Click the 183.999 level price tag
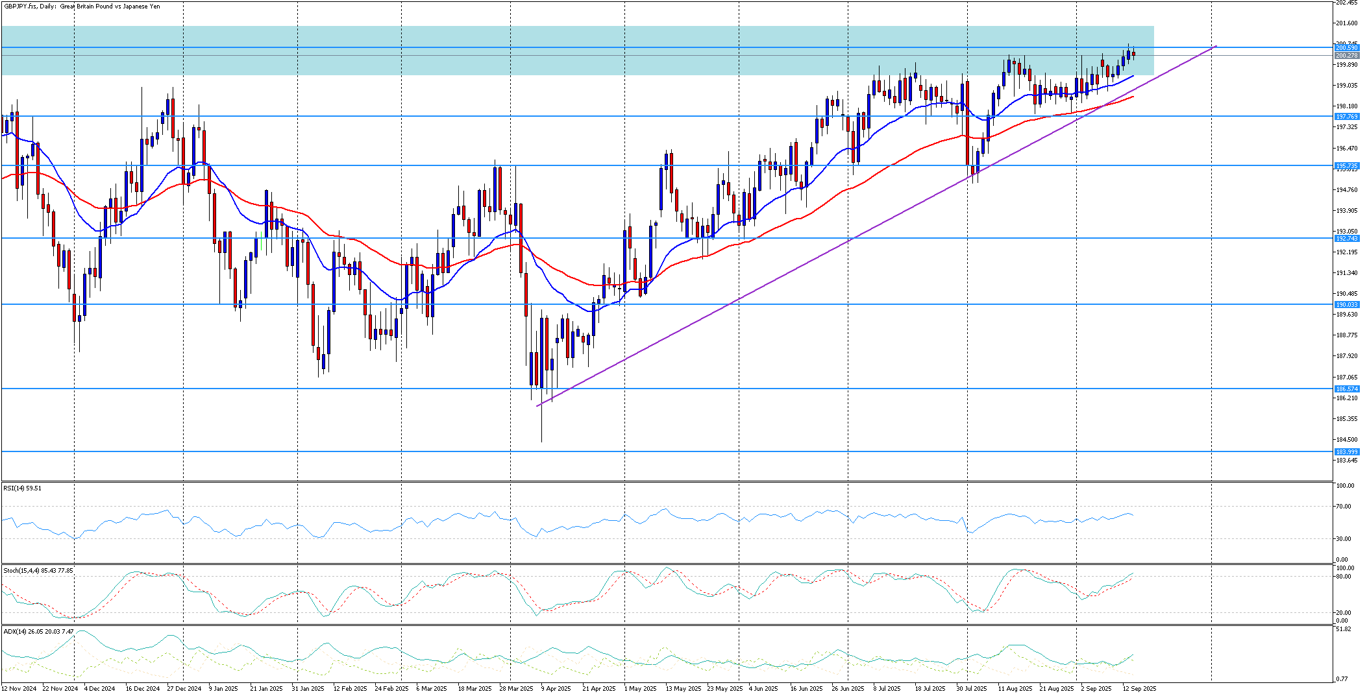Image resolution: width=1367 pixels, height=696 pixels. point(1346,452)
